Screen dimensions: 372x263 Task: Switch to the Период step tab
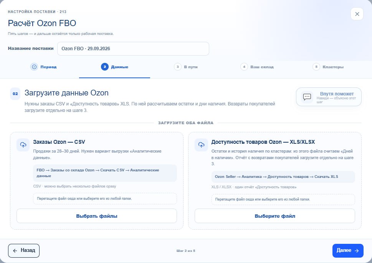pyautogui.click(x=44, y=67)
